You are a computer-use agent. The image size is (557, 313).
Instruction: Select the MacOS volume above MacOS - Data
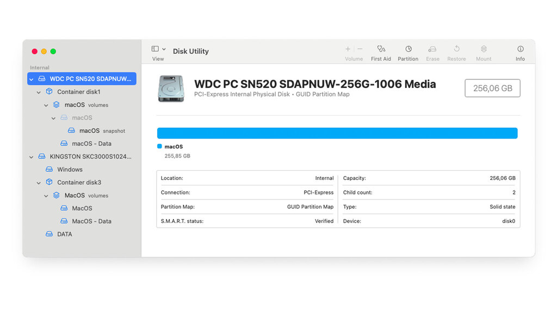click(x=82, y=208)
